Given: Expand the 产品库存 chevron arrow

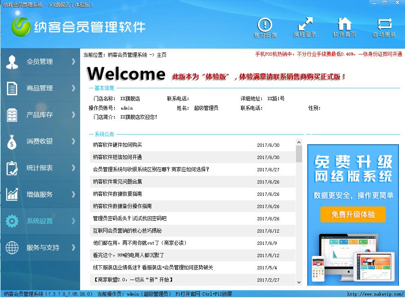Looking at the screenshot, I should pos(74,115).
